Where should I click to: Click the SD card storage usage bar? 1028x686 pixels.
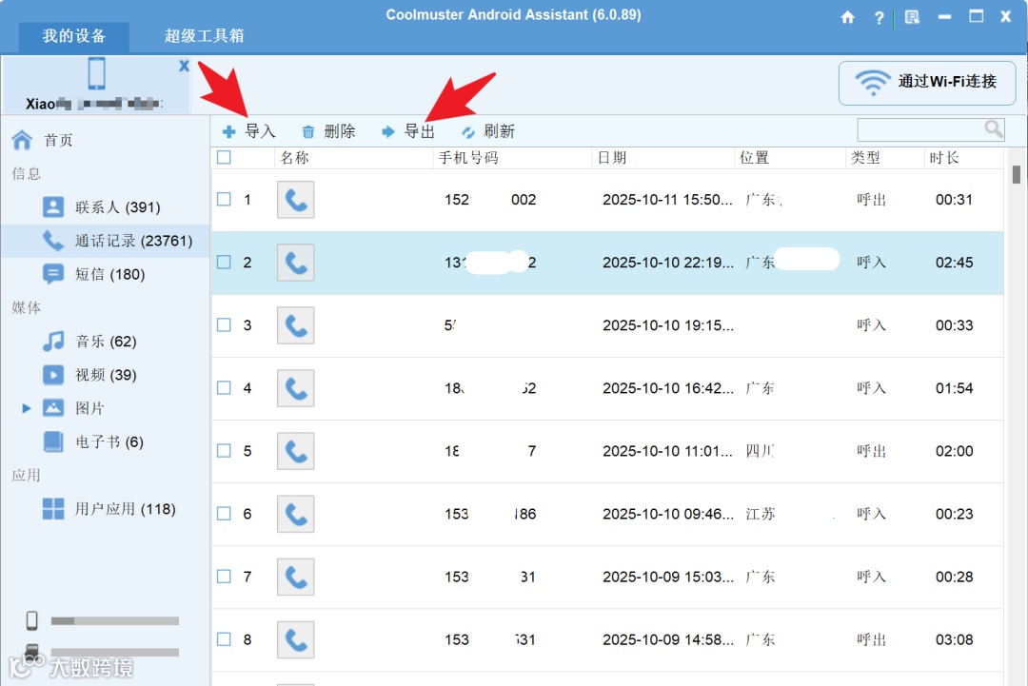(115, 652)
